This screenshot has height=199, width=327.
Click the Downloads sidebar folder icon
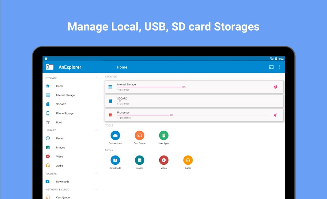click(47, 182)
